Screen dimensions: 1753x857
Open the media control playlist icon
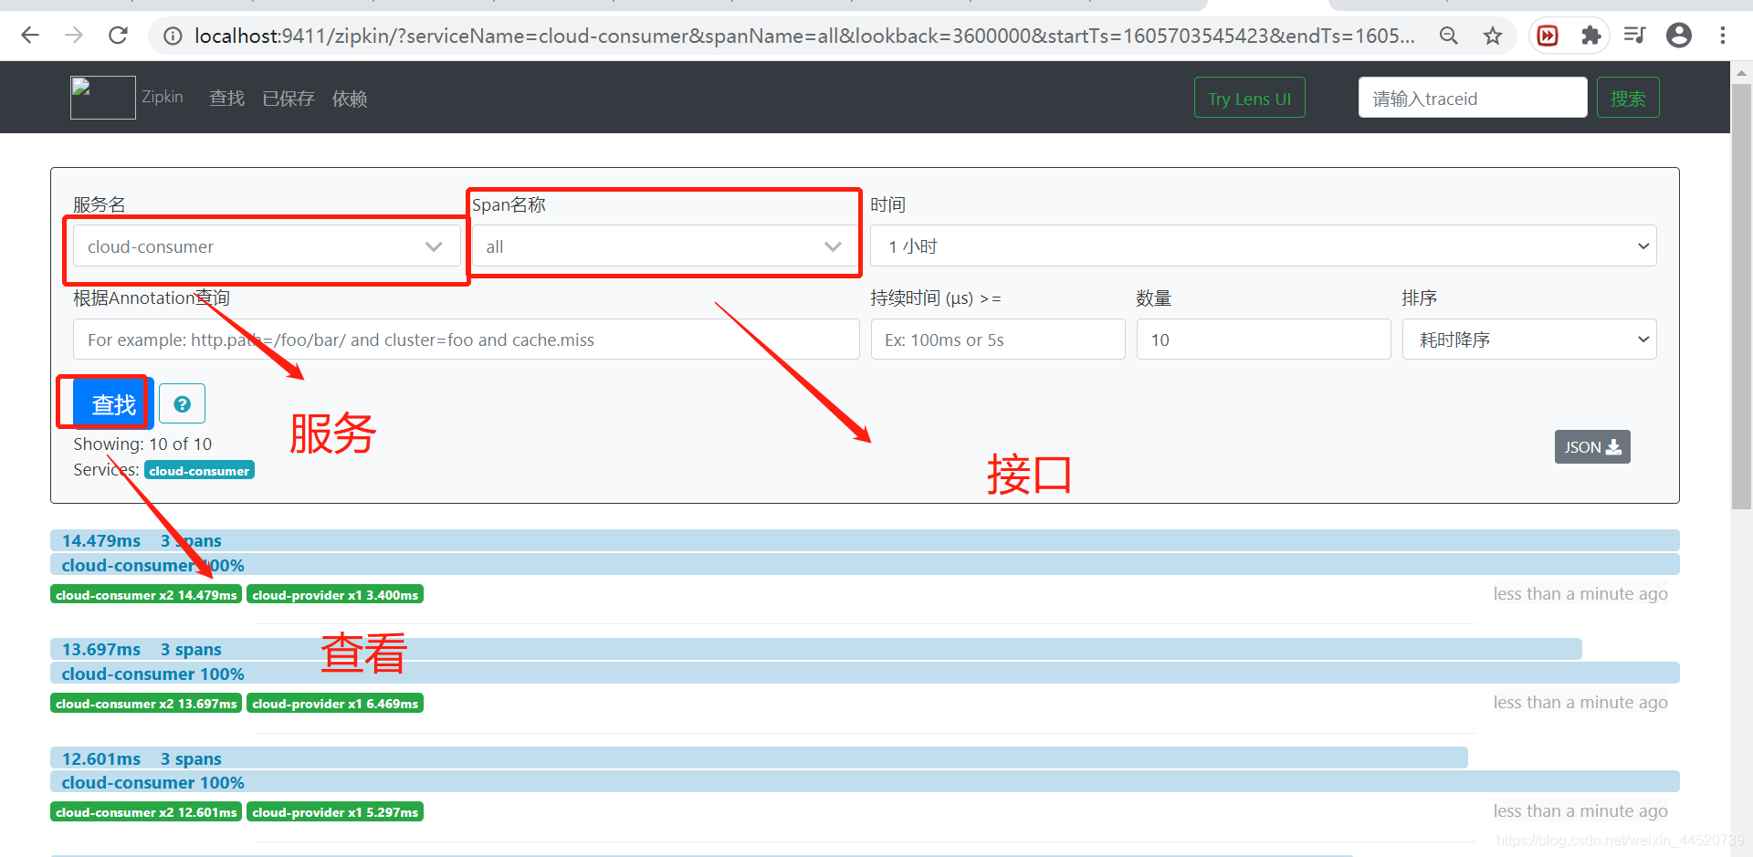click(1634, 36)
